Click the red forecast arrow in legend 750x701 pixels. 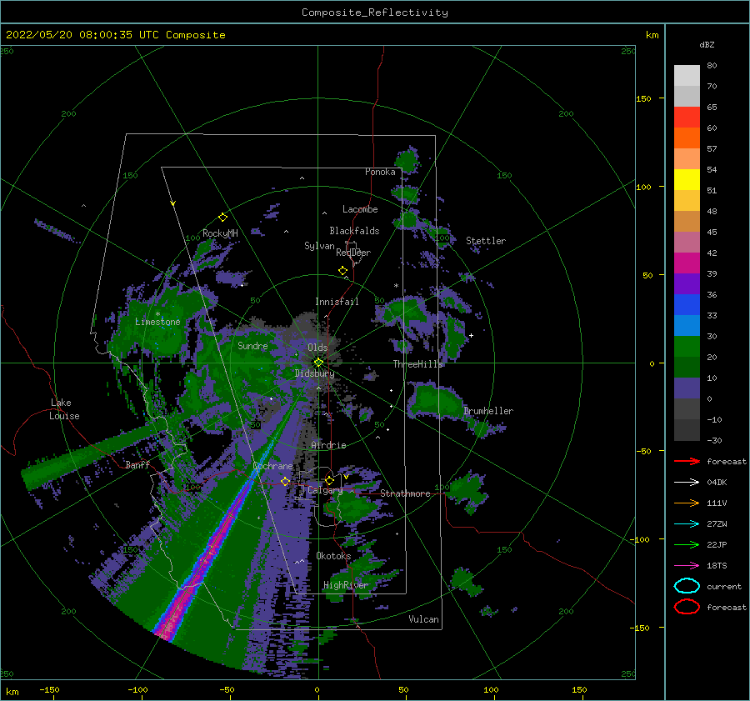tap(687, 461)
